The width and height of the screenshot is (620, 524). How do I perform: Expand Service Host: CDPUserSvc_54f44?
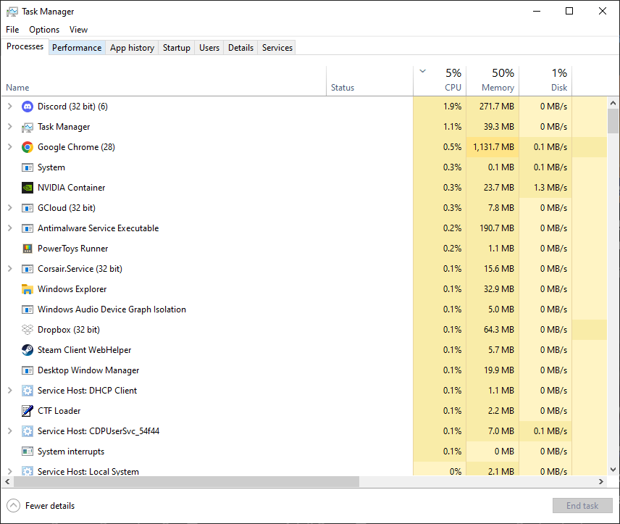click(x=10, y=431)
